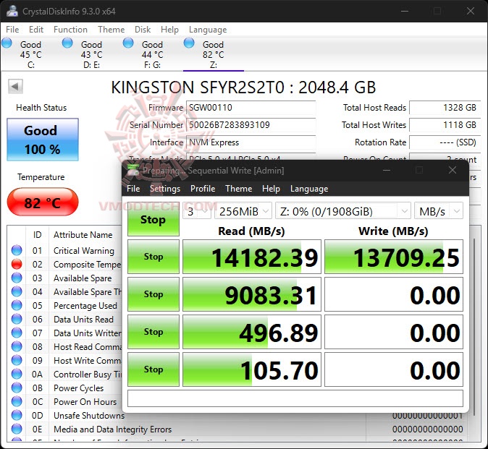Click the Power On Hours status icon
Viewport: 488px width, 449px height.
17,401
